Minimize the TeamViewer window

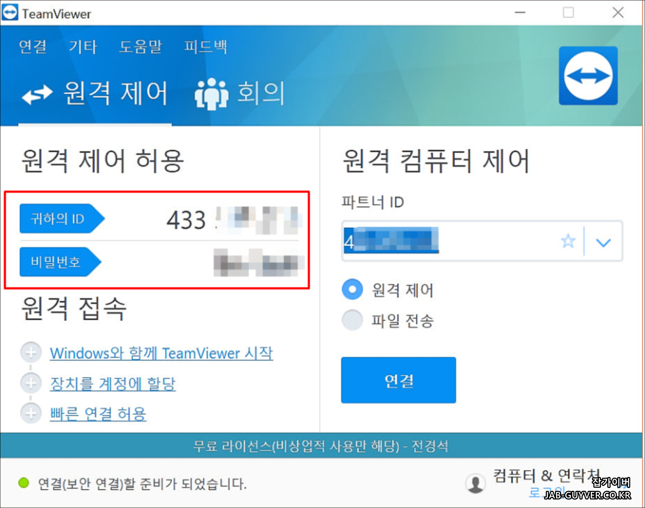coord(520,13)
